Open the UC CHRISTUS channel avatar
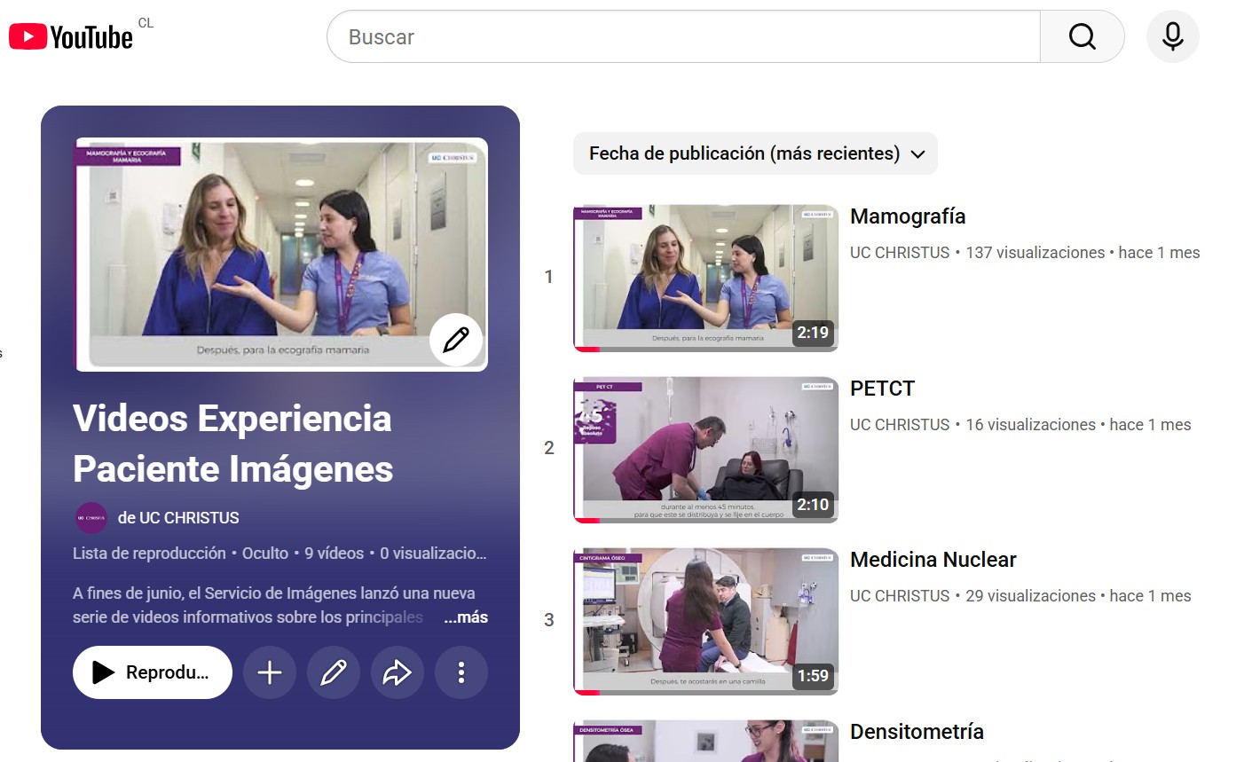This screenshot has height=762, width=1252. (x=91, y=518)
